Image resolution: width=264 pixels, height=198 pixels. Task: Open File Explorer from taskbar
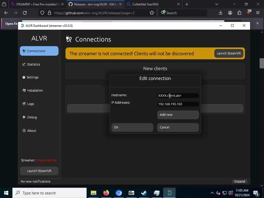[93, 193]
